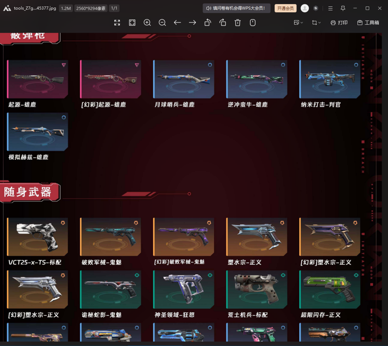
Task: Open the crop and convert dropdown
Action: coord(316,23)
